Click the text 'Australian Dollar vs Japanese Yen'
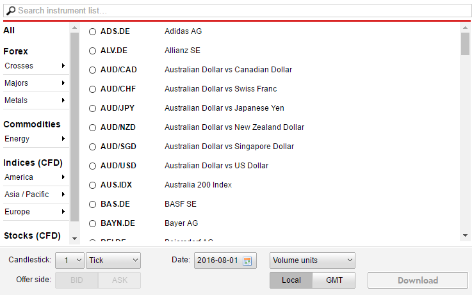The image size is (472, 295). coord(224,108)
